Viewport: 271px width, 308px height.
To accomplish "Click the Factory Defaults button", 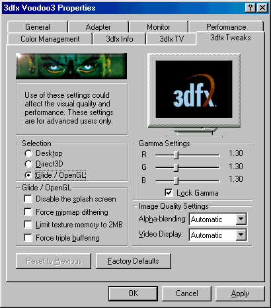I will point(134,261).
